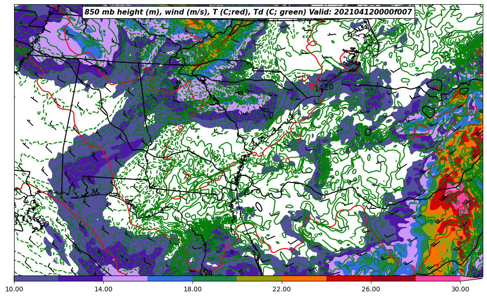Click the '22.00' colorbar tick label

point(282,289)
